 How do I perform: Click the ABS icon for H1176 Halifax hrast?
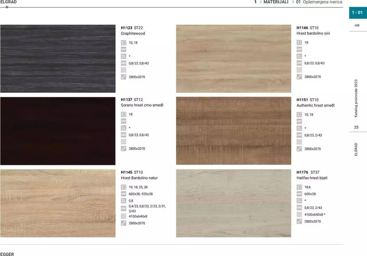pos(299,208)
